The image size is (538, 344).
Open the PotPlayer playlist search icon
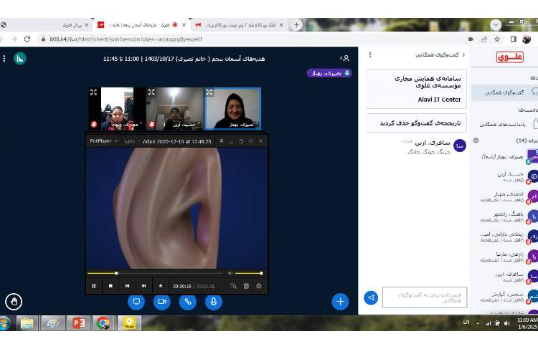(x=234, y=286)
